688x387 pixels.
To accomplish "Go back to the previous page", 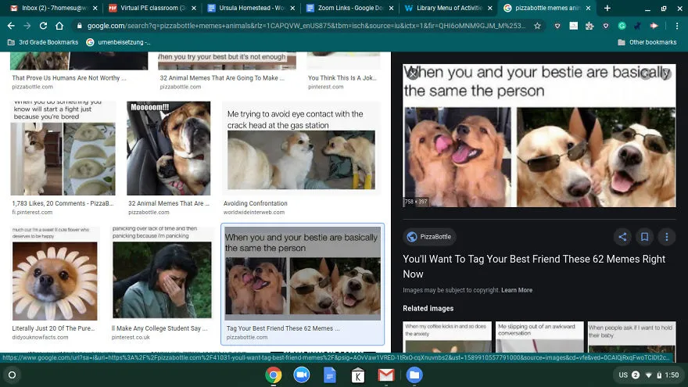I will click(x=11, y=26).
